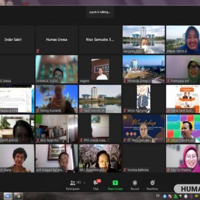Click the Chrome icon in the taskbar
Screen dimensions: 200x200
(x=18, y=196)
